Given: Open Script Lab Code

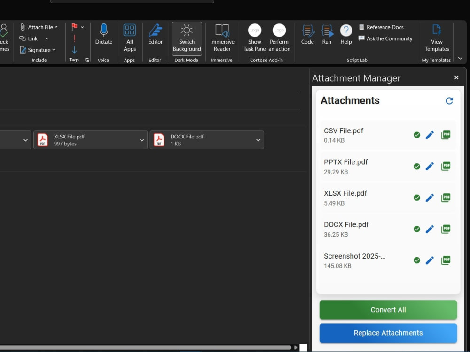Looking at the screenshot, I should pos(307,34).
